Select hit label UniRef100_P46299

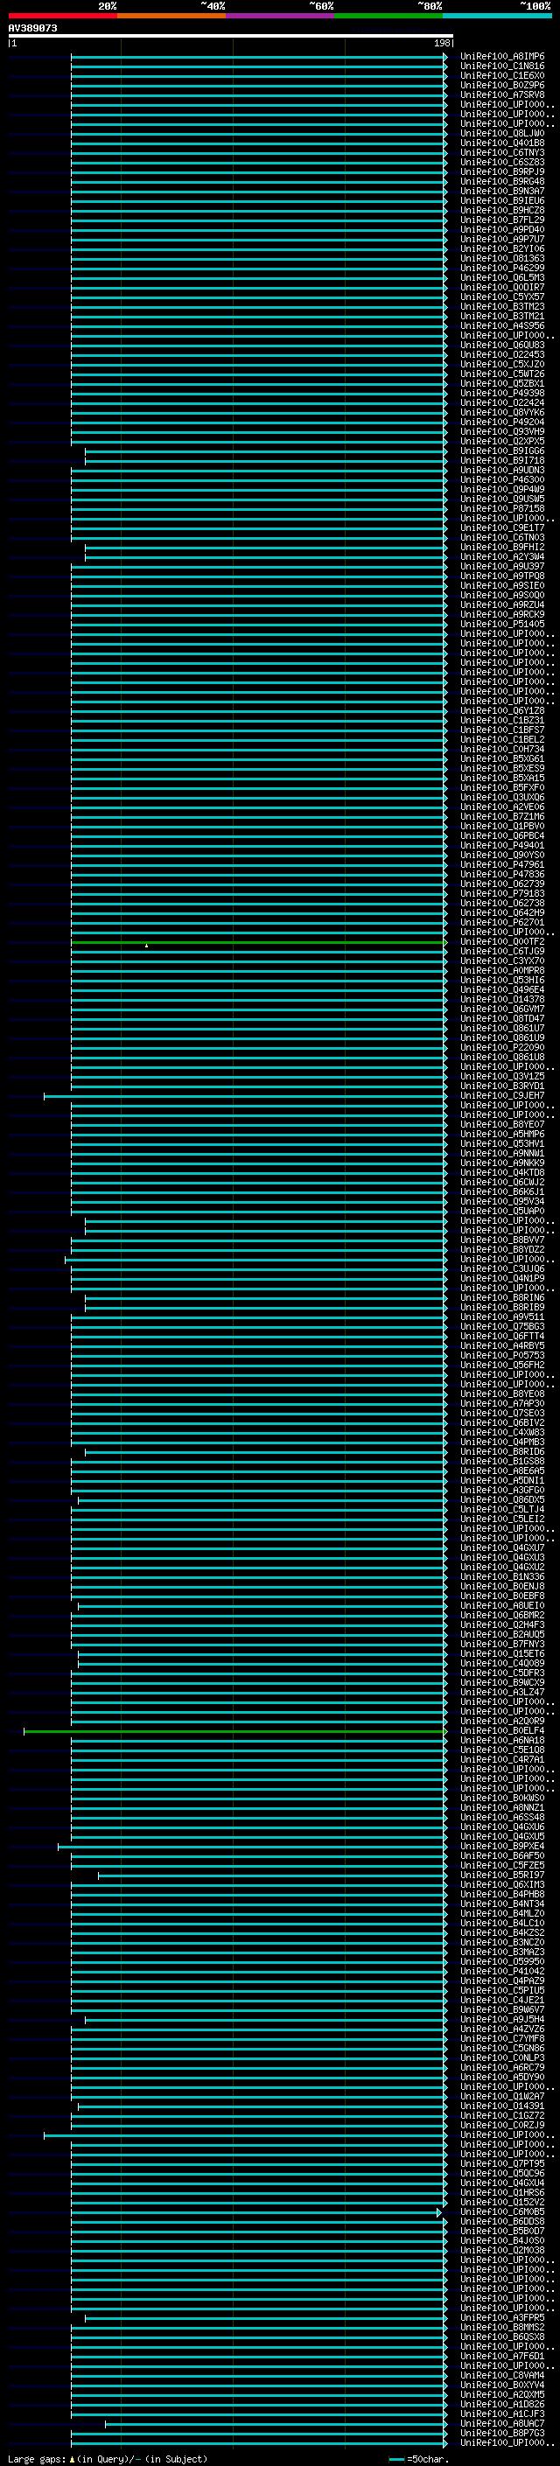[x=502, y=268]
